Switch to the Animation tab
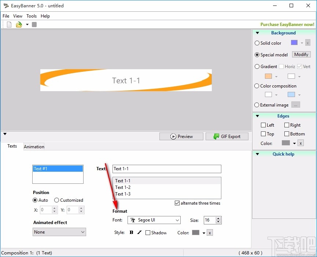Image resolution: width=317 pixels, height=257 pixels. click(34, 147)
